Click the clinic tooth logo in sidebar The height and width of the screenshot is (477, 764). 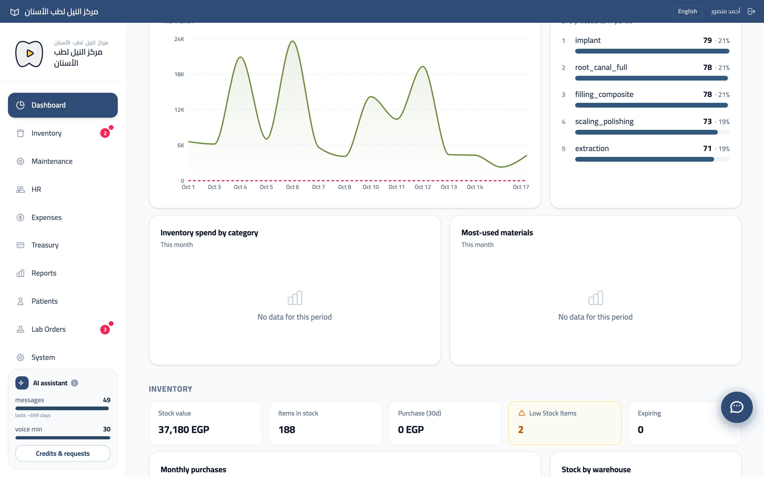(29, 54)
